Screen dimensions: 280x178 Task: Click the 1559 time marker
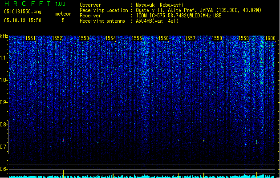tap(244, 38)
